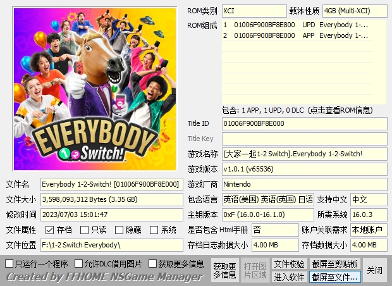Image resolution: width=392 pixels, height=286 pixels.
Task: Click the 文件校验 button
Action: [289, 263]
